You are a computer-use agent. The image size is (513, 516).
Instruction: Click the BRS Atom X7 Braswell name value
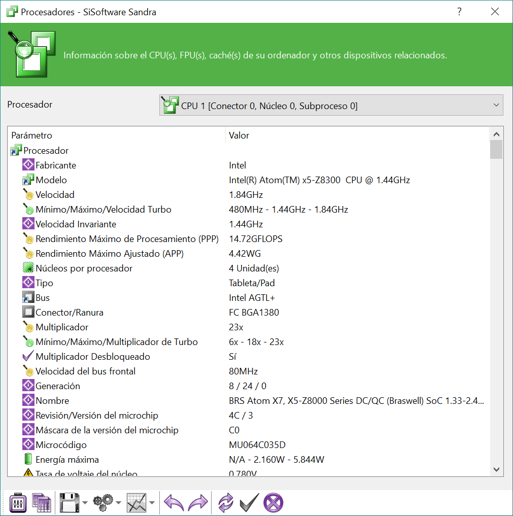(x=356, y=401)
